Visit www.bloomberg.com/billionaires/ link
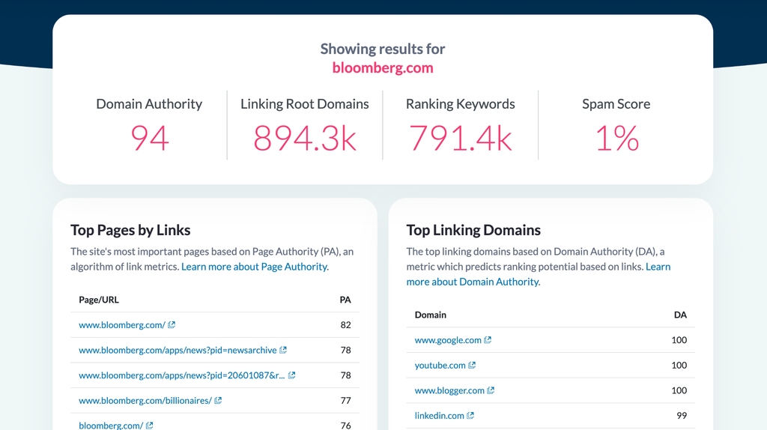 click(145, 400)
